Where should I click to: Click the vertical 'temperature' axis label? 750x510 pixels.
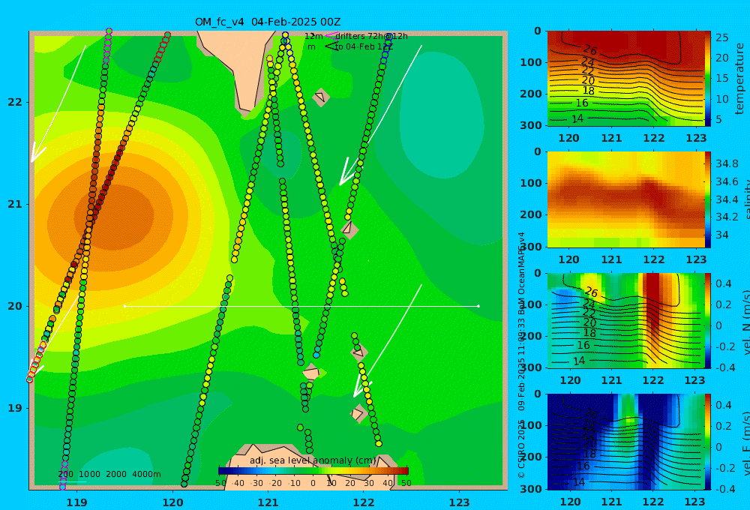(740, 79)
